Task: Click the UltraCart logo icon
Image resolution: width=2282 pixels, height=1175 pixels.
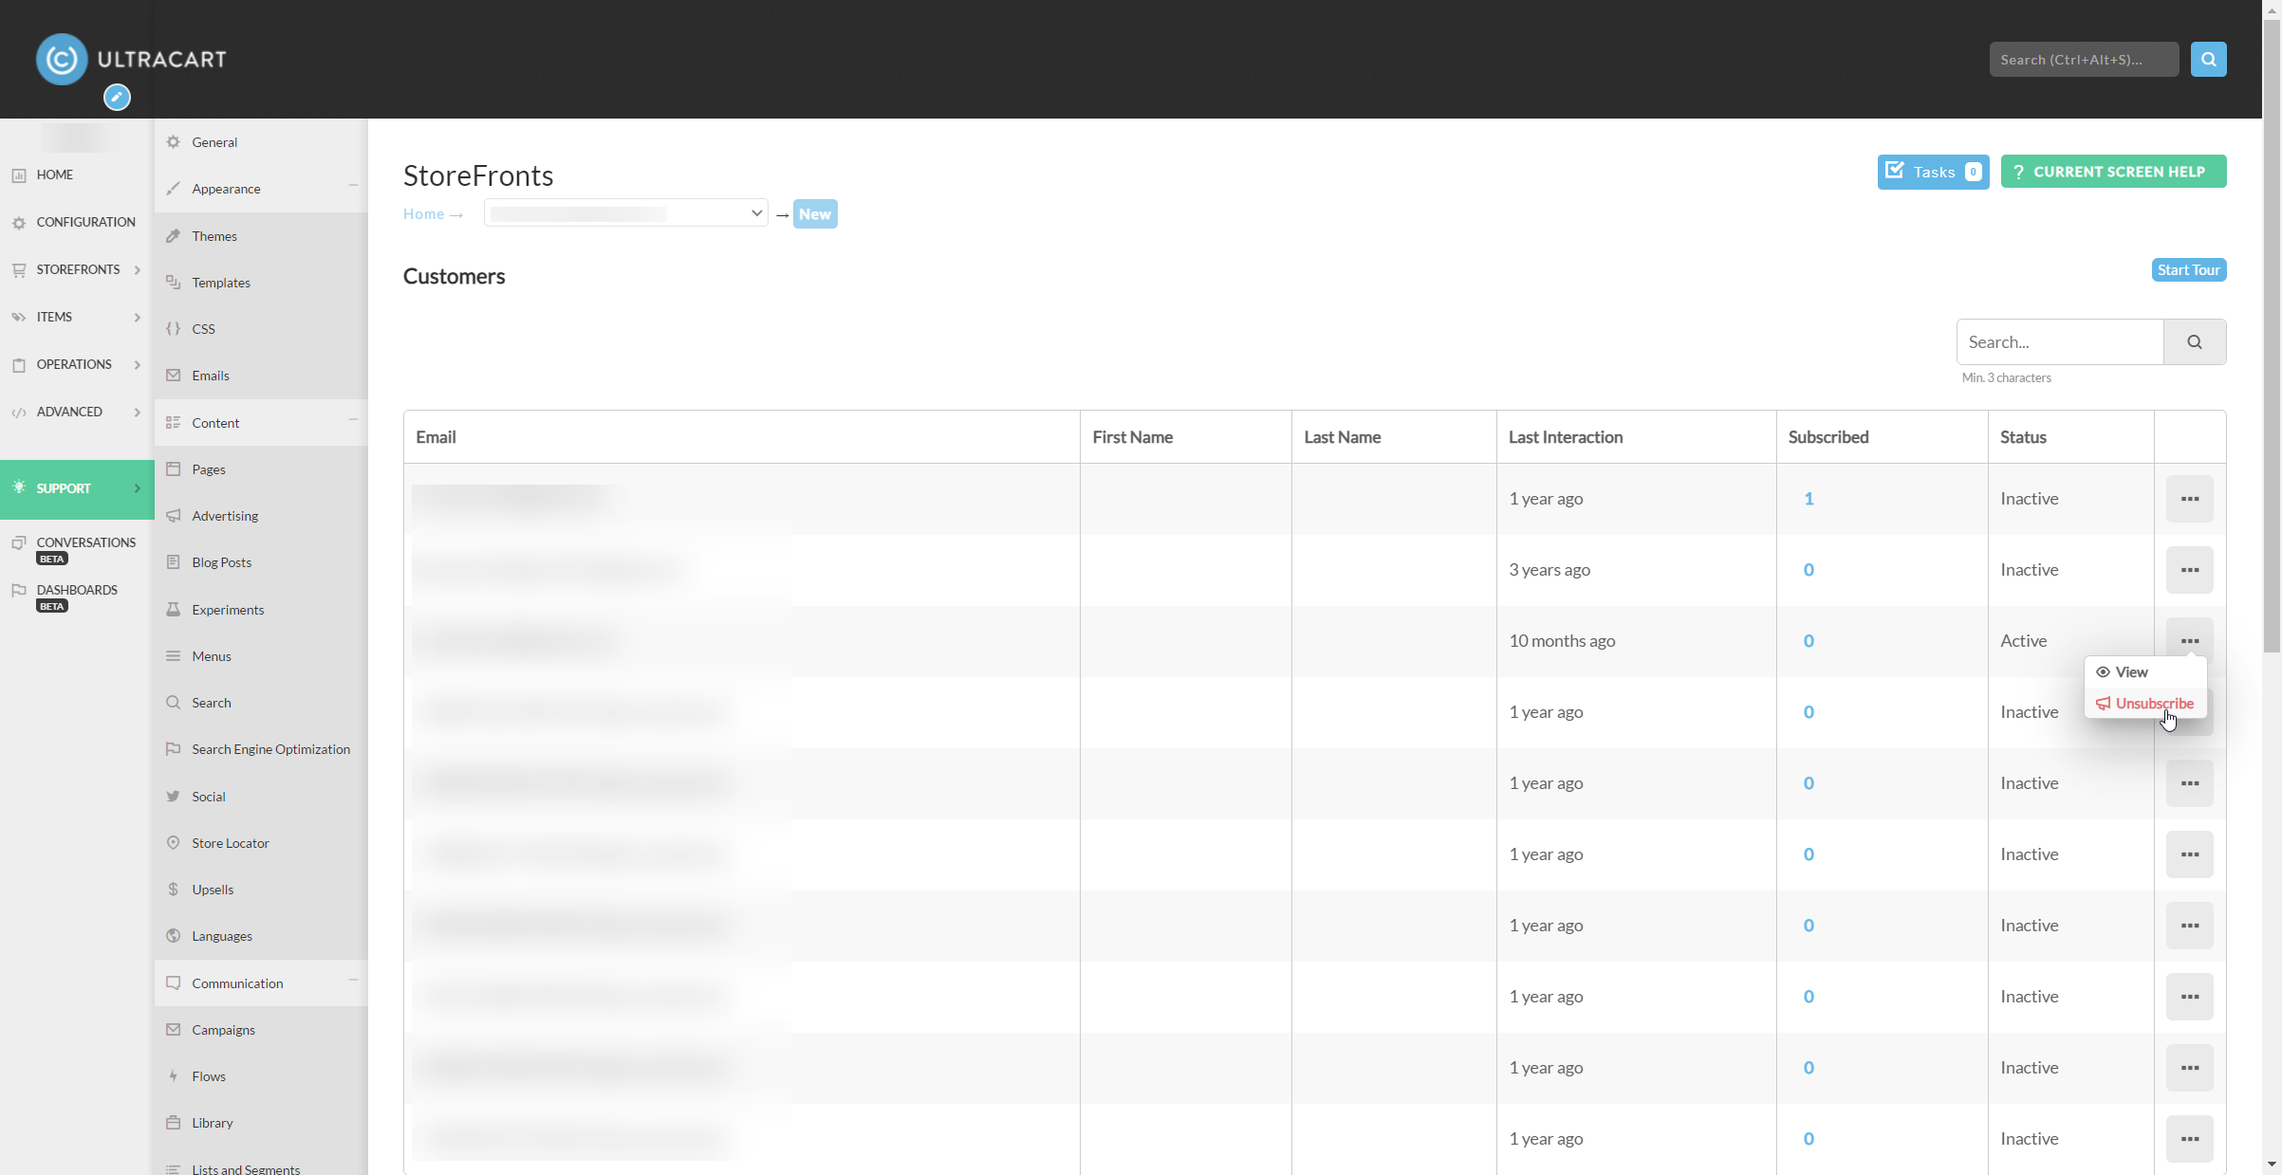Action: coord(62,59)
